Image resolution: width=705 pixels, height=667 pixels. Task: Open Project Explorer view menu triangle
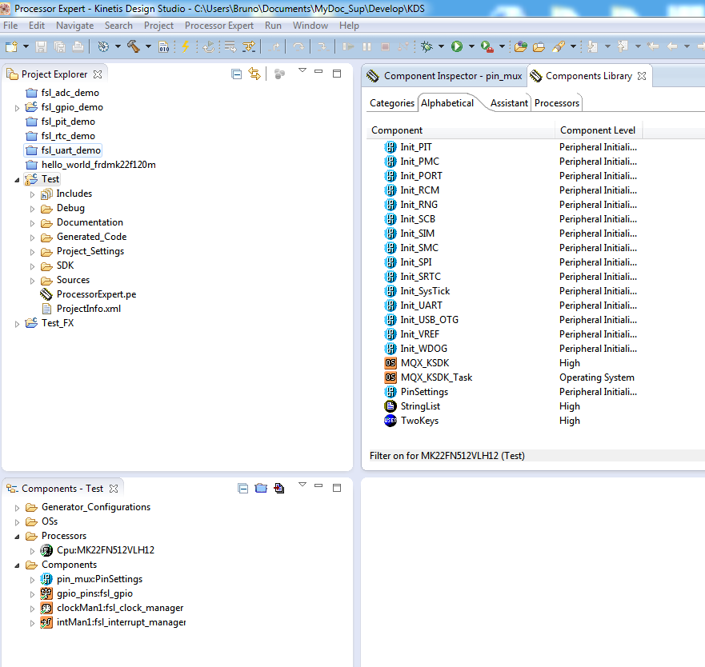302,70
